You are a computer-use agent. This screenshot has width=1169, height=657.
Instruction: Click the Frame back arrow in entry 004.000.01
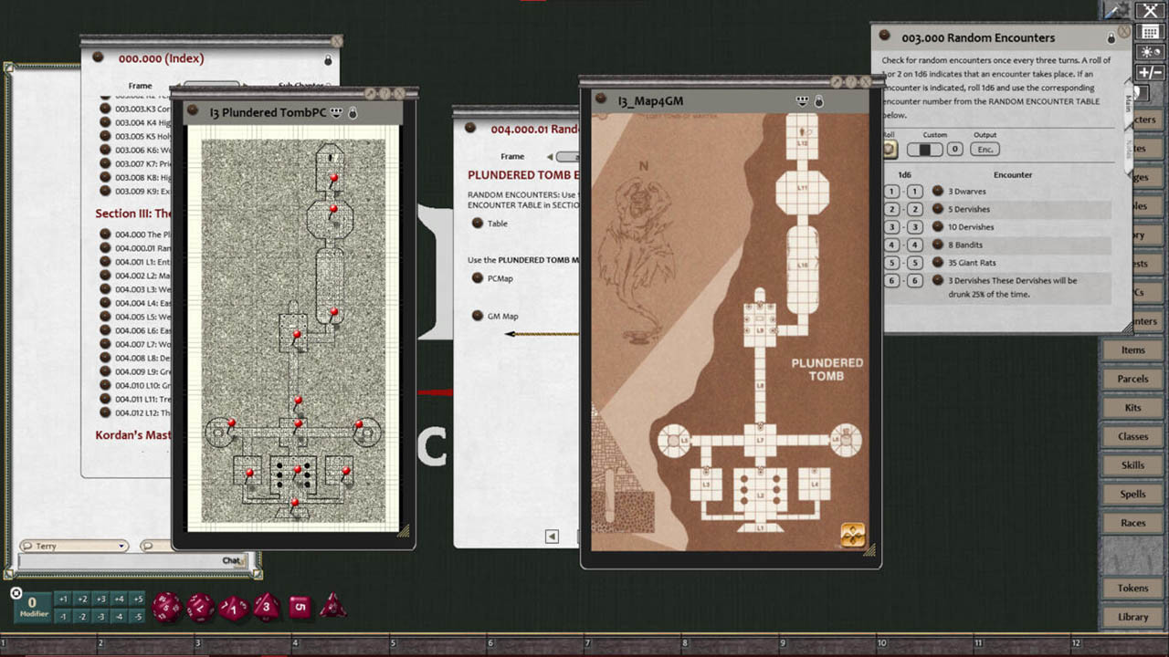click(549, 156)
